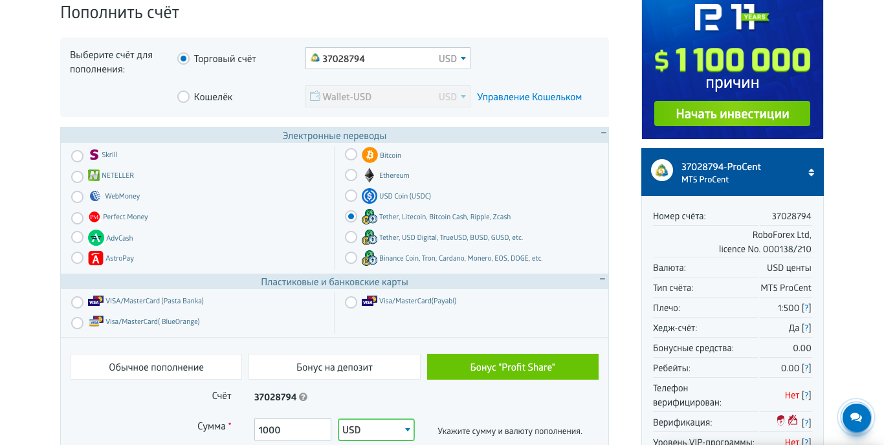Switch to the Обычное пополнение tab
Screen dimensions: 884x445
[156, 367]
